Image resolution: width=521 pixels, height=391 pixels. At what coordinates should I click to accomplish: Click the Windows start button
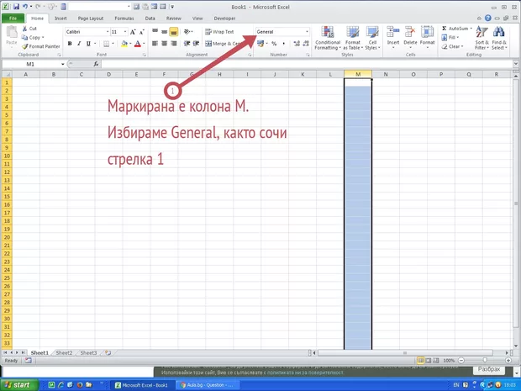click(18, 384)
